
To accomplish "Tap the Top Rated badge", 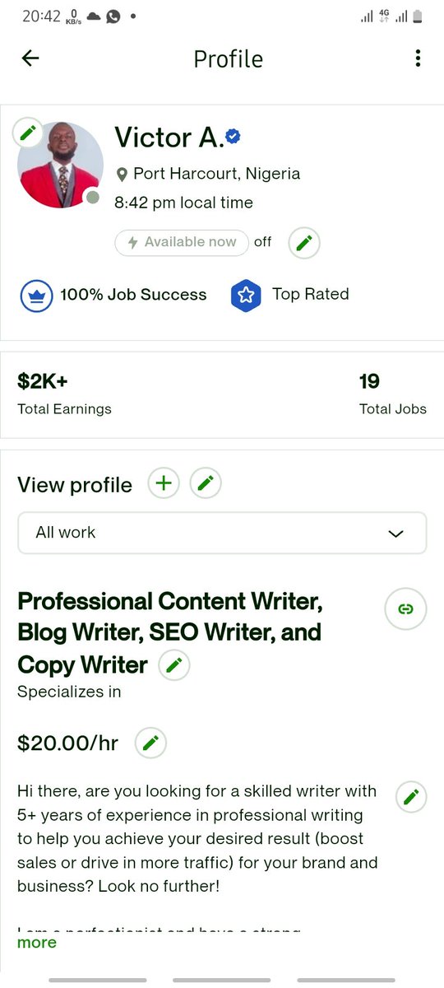I will [x=289, y=295].
